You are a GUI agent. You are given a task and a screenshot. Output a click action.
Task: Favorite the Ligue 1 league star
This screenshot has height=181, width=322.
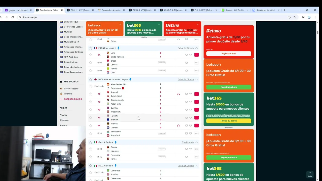91,48
